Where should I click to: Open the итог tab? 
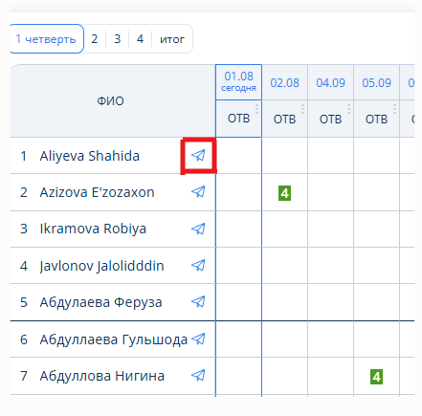pyautogui.click(x=172, y=39)
